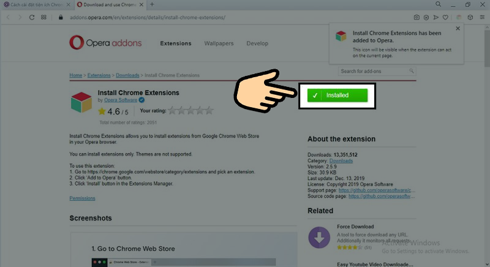This screenshot has width=490, height=267.
Task: Click the extension icon in the notification popup
Action: point(341,36)
